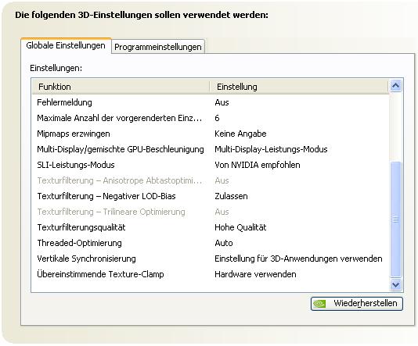Viewport: 418px width, 346px height.
Task: Open the value 6 for prerendered frames
Action: tap(217, 118)
